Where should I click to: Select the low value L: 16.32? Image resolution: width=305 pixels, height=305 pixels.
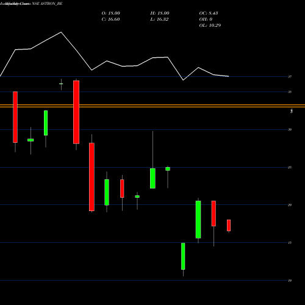159,20
